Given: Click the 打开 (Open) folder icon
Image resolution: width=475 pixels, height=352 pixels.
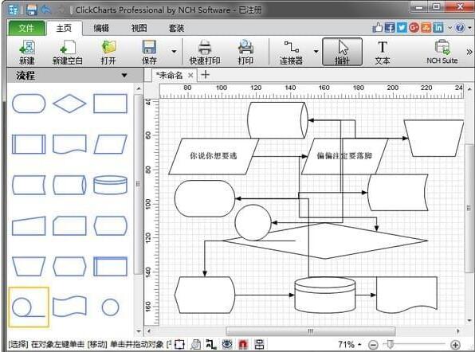Looking at the screenshot, I should point(108,52).
